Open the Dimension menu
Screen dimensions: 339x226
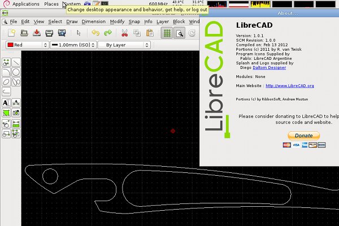(x=94, y=21)
